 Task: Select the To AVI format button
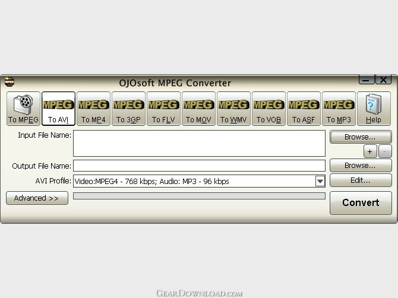58,109
